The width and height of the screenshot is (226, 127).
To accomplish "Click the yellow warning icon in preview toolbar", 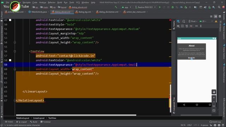I will [216, 21].
